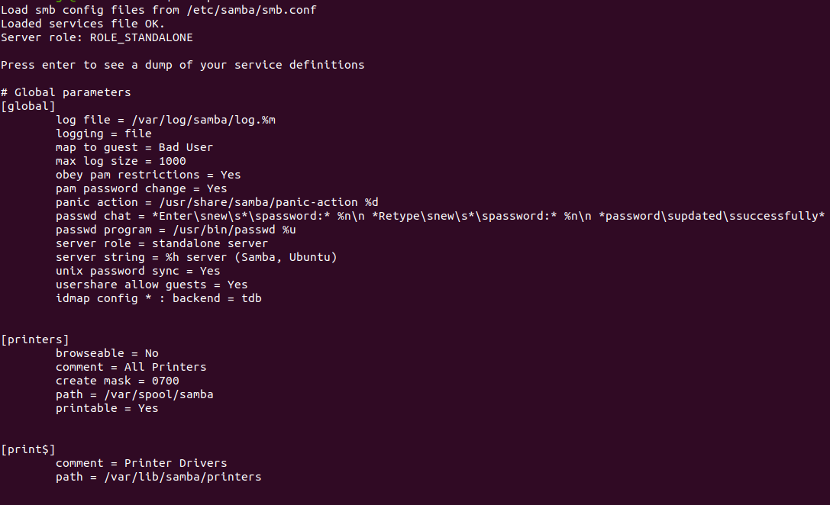The width and height of the screenshot is (830, 505).
Task: Click the 'browseable = No' line
Action: (x=107, y=353)
